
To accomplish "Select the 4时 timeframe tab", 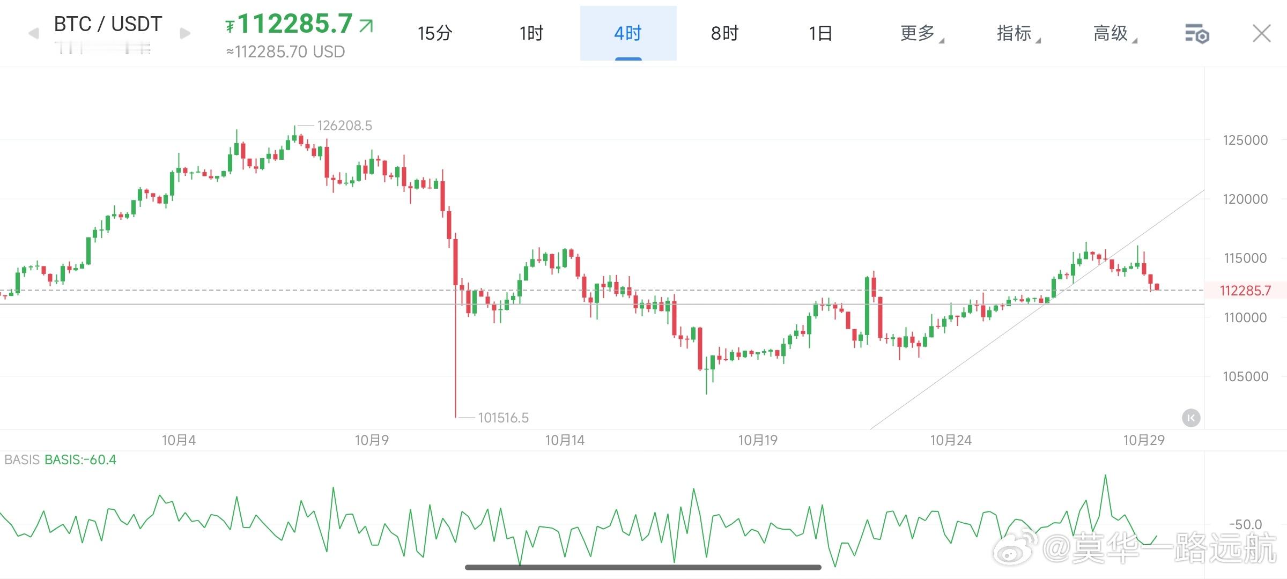I will [x=628, y=33].
